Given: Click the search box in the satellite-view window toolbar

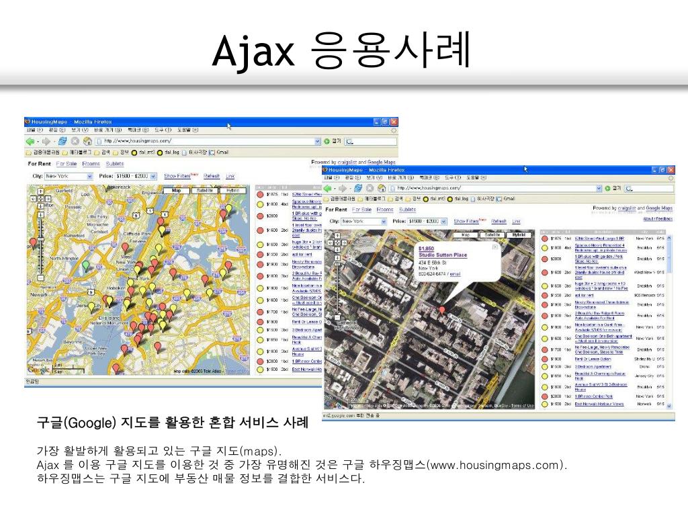Looking at the screenshot, I should tap(650, 188).
